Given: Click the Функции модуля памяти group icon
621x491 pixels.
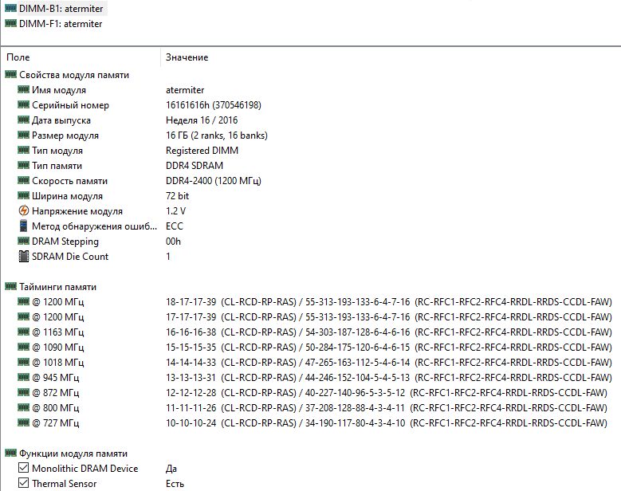Looking at the screenshot, I should tap(10, 453).
